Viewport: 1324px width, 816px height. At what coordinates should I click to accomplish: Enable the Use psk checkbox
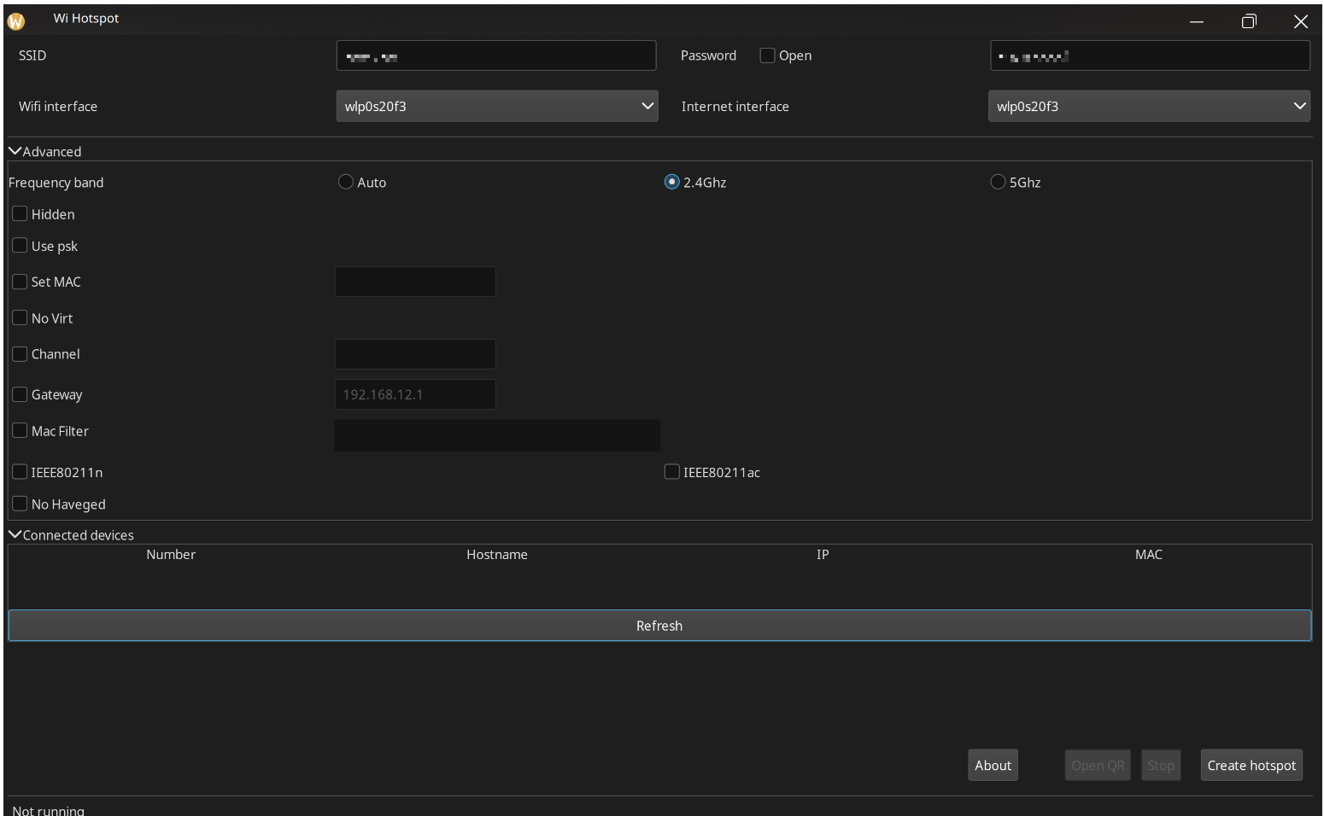pos(21,246)
